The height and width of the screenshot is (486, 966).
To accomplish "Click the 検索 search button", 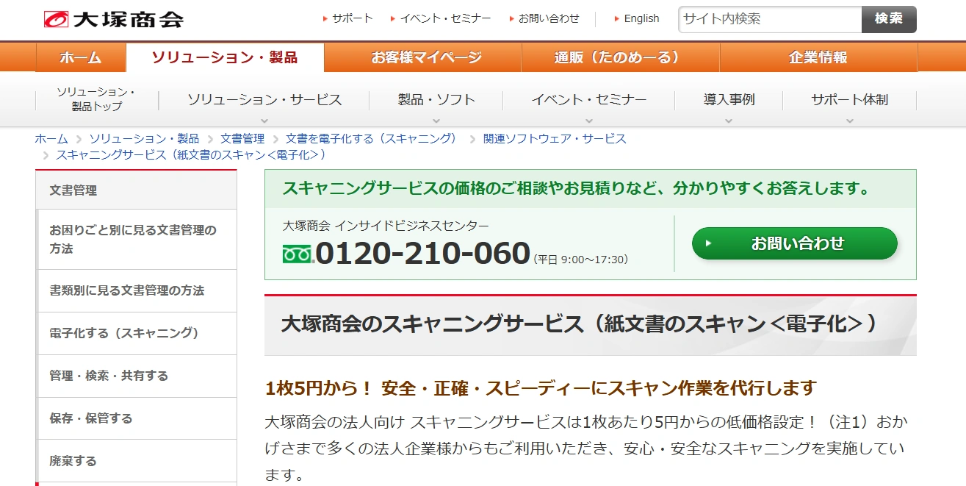I will (889, 19).
